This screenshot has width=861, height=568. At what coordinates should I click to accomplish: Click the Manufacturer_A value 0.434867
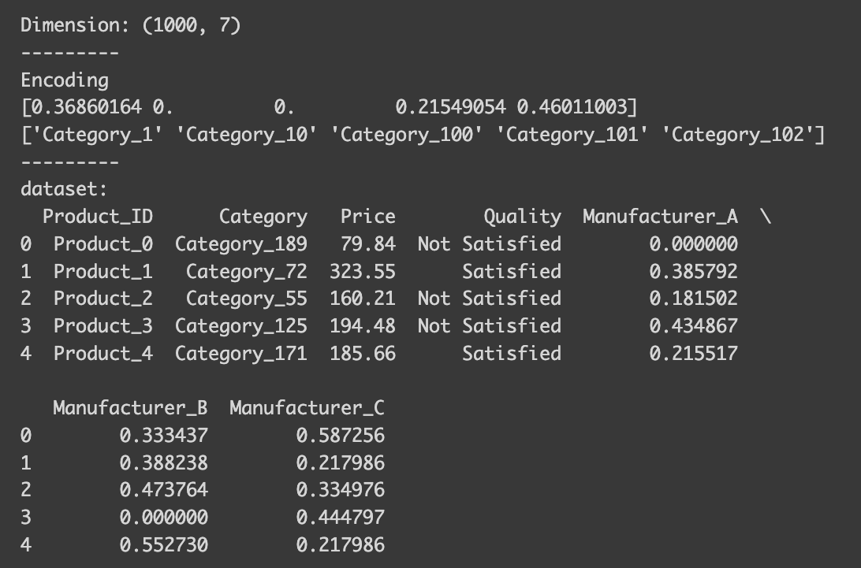click(x=693, y=326)
